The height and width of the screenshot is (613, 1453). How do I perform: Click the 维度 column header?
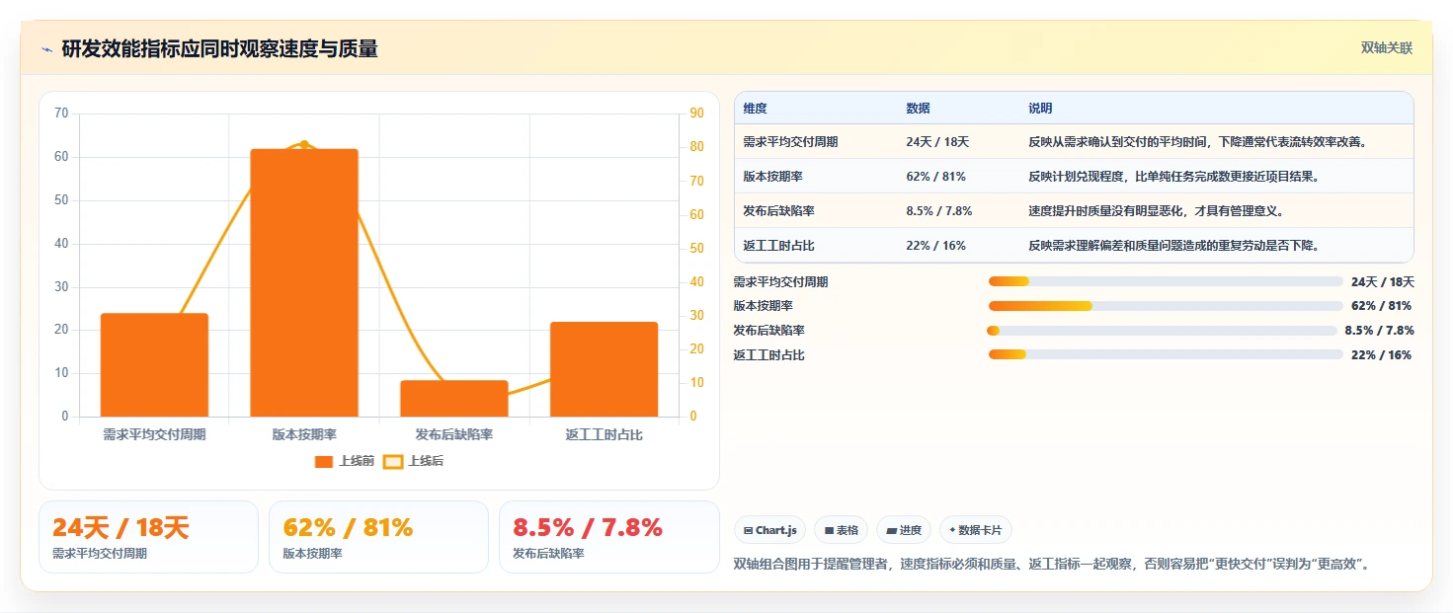click(x=755, y=109)
